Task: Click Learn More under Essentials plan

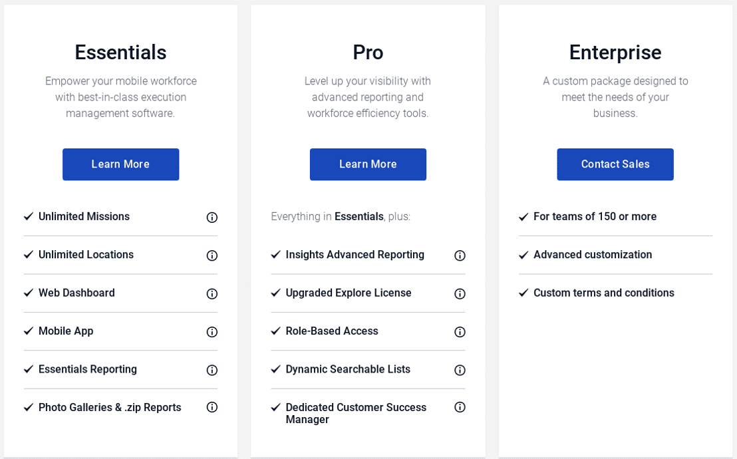Action: (121, 164)
